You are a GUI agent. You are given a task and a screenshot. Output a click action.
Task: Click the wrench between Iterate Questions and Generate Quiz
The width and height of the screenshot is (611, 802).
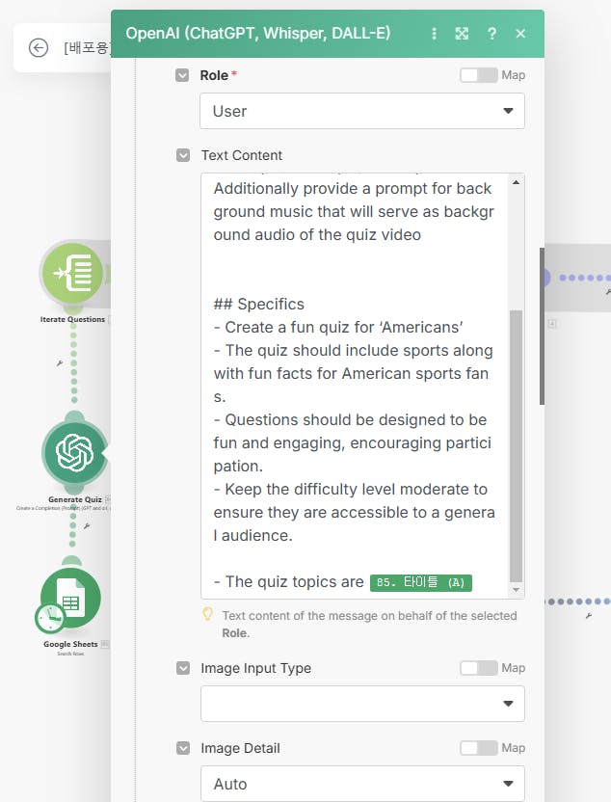pos(60,363)
